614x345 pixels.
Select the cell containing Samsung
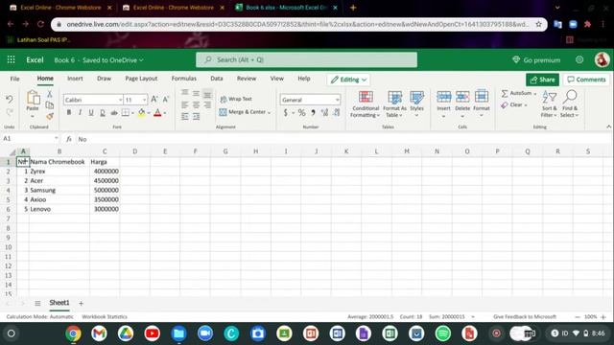tap(59, 190)
